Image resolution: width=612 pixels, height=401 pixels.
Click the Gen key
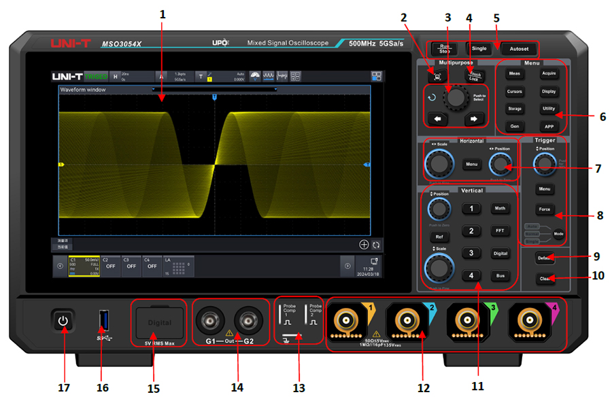pyautogui.click(x=515, y=126)
